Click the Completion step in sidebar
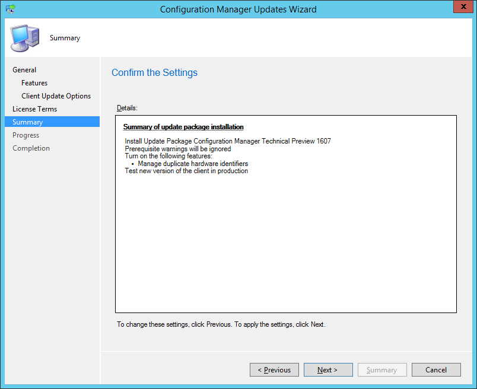This screenshot has width=477, height=389. pos(31,148)
